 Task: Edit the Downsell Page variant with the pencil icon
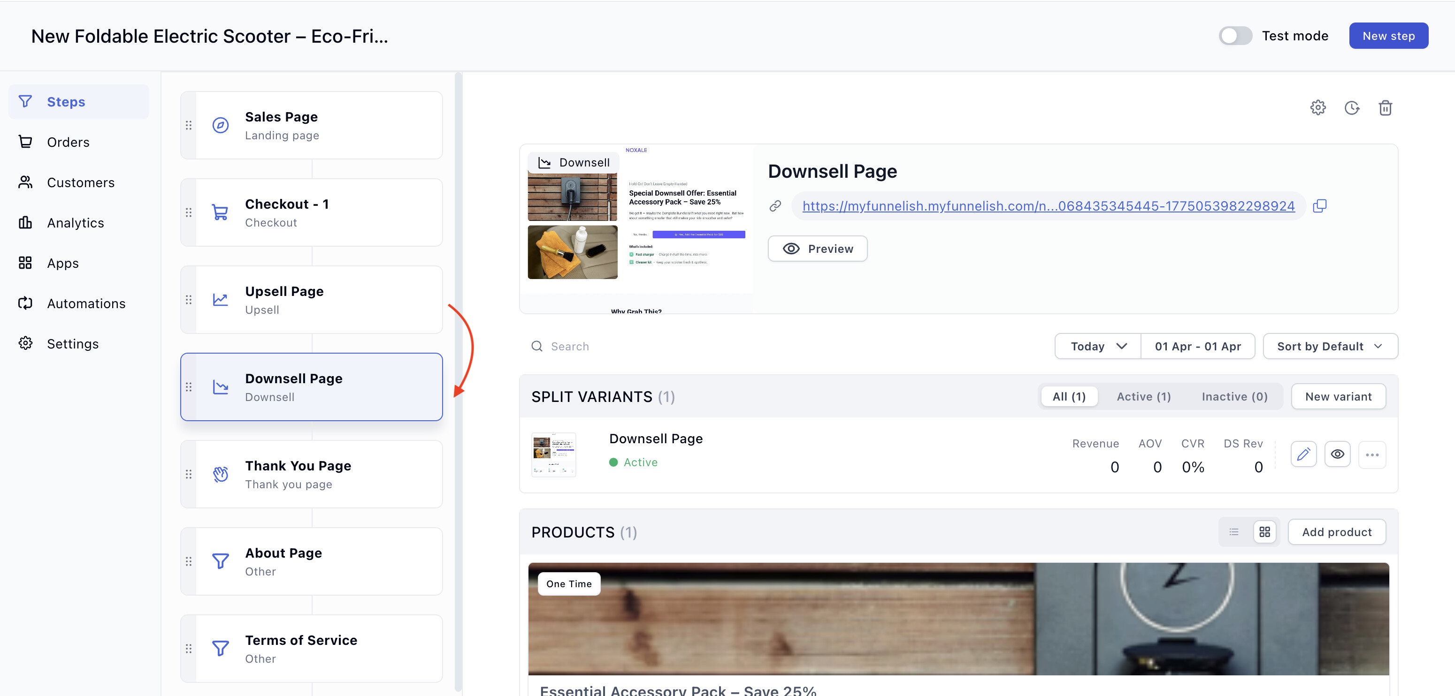tap(1303, 454)
